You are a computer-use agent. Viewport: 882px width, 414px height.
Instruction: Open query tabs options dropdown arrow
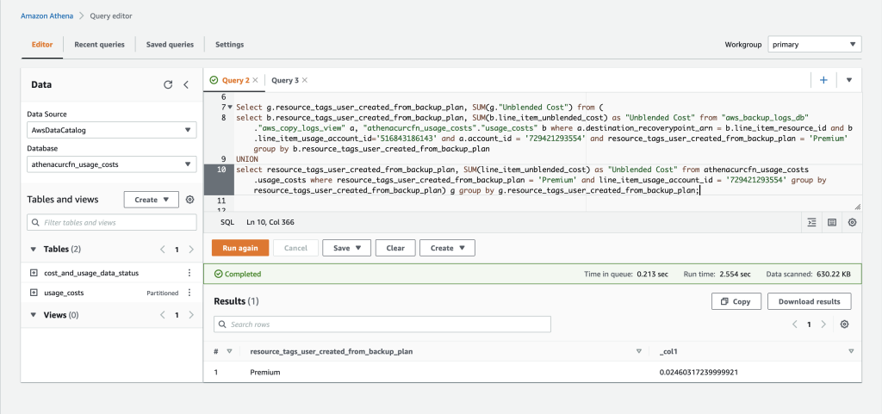click(849, 80)
